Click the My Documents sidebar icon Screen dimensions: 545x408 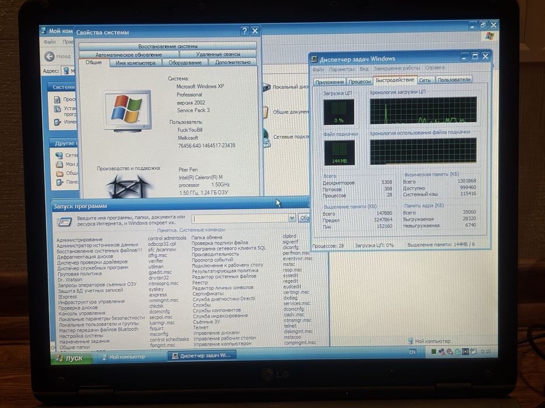pyautogui.click(x=60, y=164)
